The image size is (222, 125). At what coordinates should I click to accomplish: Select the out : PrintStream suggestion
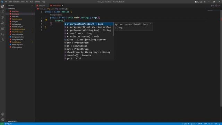pyautogui.click(x=89, y=49)
